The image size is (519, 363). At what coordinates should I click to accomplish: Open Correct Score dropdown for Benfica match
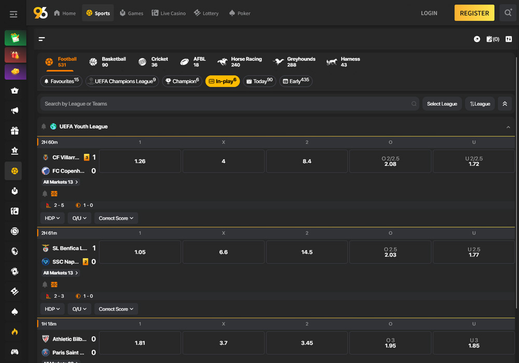click(116, 309)
